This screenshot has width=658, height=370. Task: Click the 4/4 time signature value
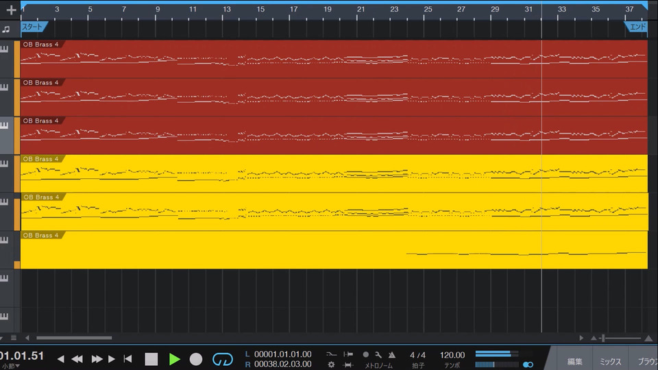pyautogui.click(x=417, y=355)
